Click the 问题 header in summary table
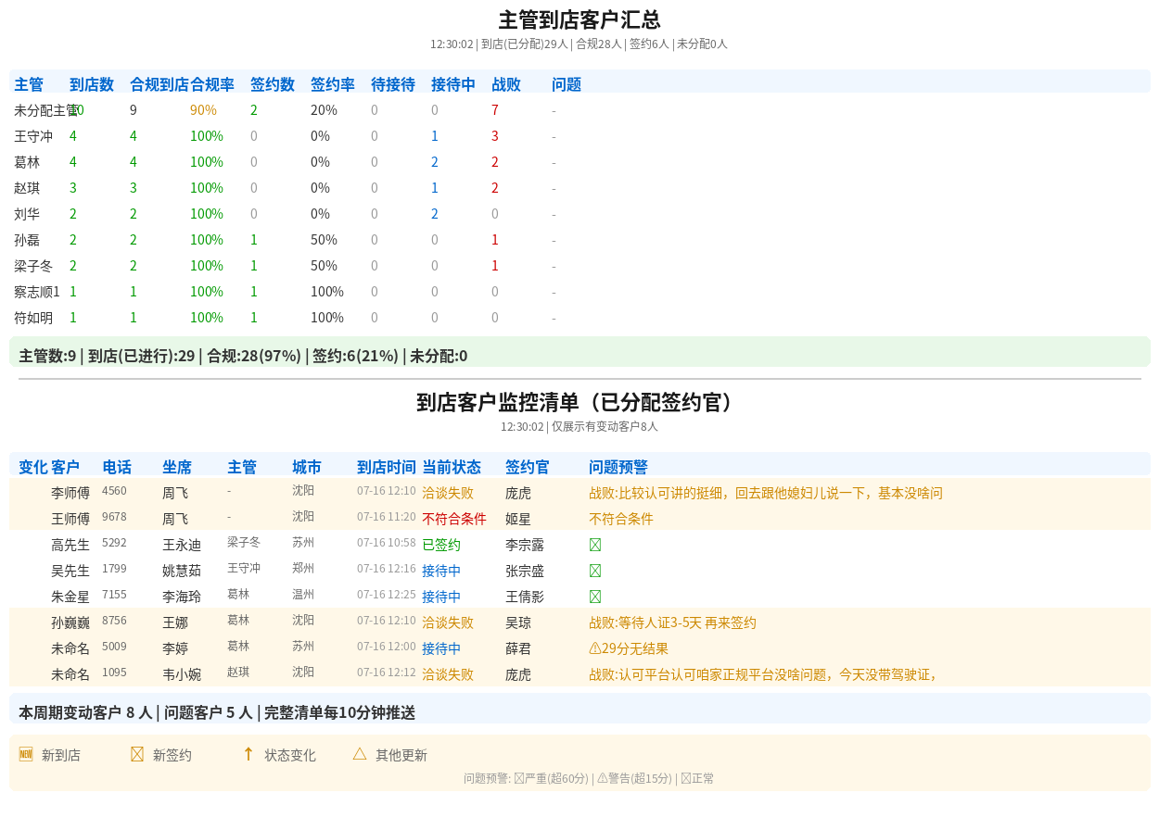1159x830 pixels. coord(567,84)
